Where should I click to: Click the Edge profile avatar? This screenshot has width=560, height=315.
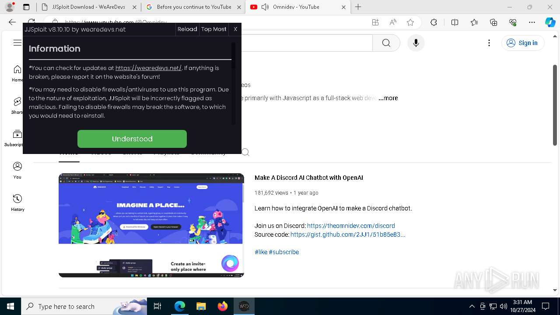tap(10, 7)
